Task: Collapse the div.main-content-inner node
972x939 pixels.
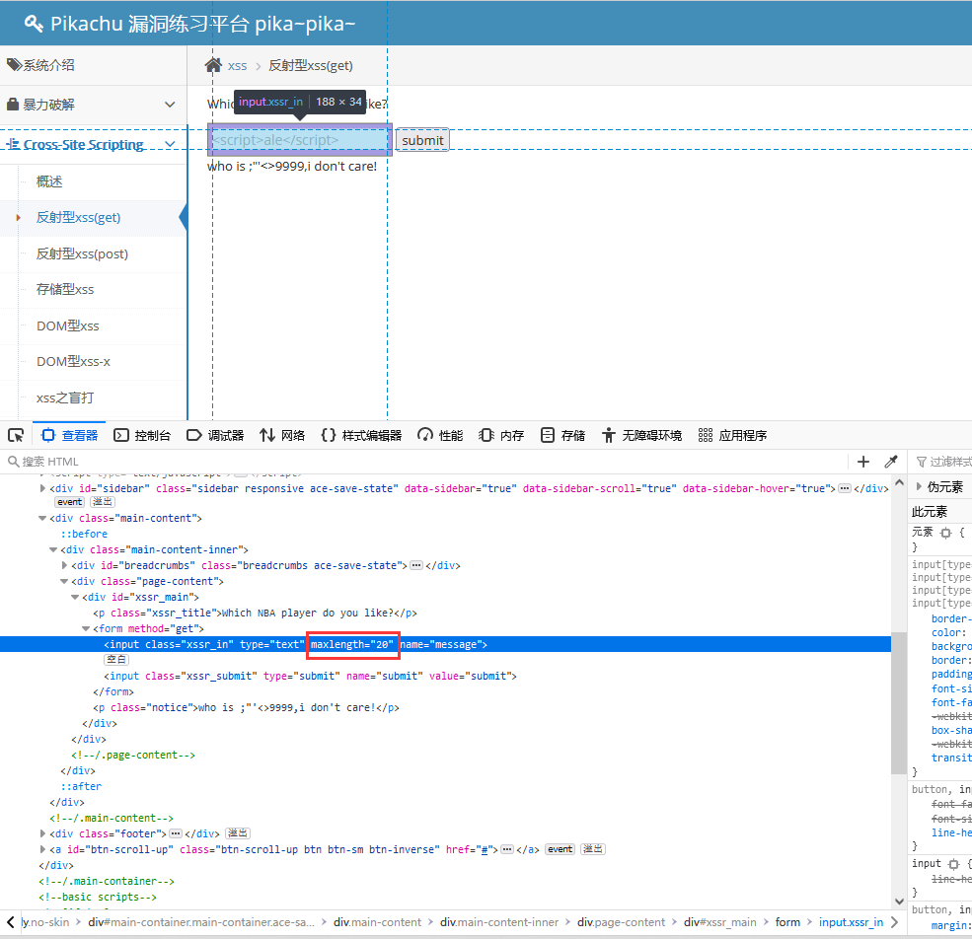Action: pos(53,549)
